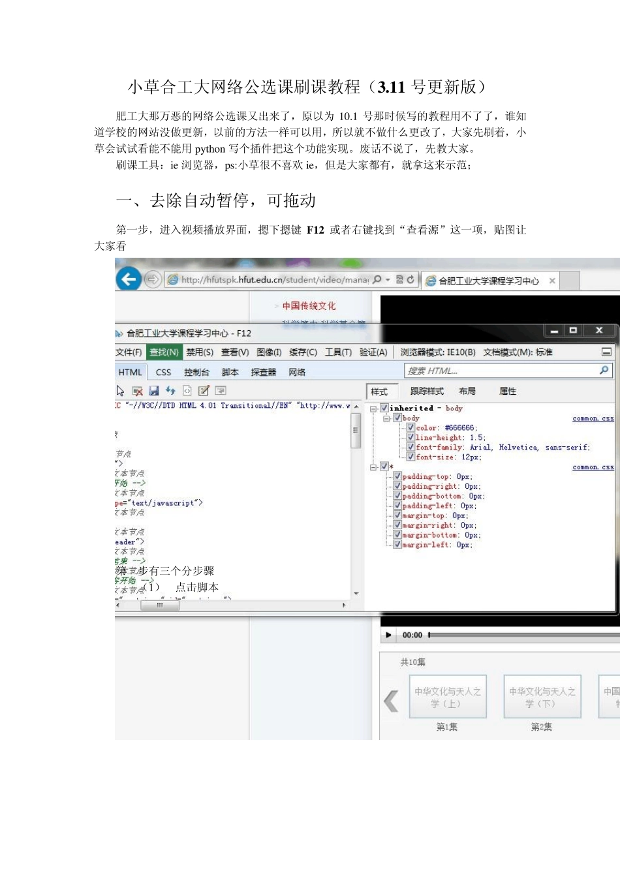Click the clear browser cache icon in the F12 toolbar
Image resolution: width=620 pixels, height=877 pixels.
point(137,391)
